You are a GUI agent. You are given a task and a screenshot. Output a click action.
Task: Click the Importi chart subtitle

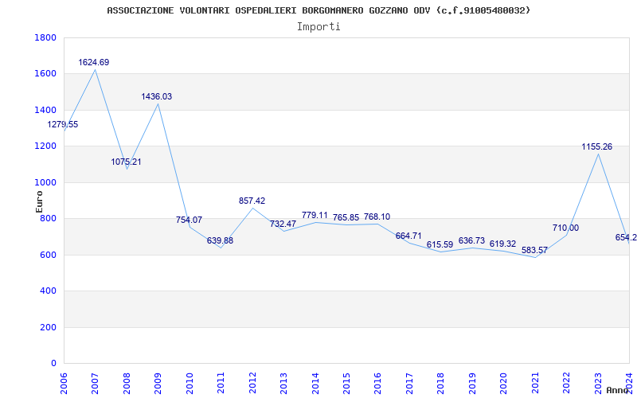point(318,26)
